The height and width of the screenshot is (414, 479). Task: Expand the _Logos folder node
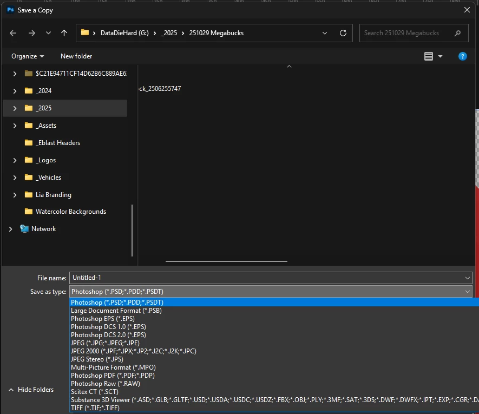point(15,160)
